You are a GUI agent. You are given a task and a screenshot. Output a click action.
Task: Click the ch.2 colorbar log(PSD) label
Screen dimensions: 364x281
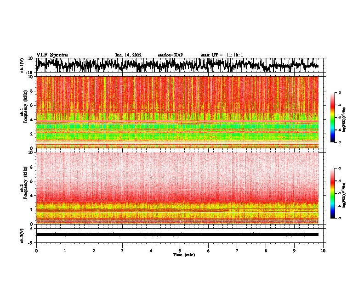[x=344, y=196]
